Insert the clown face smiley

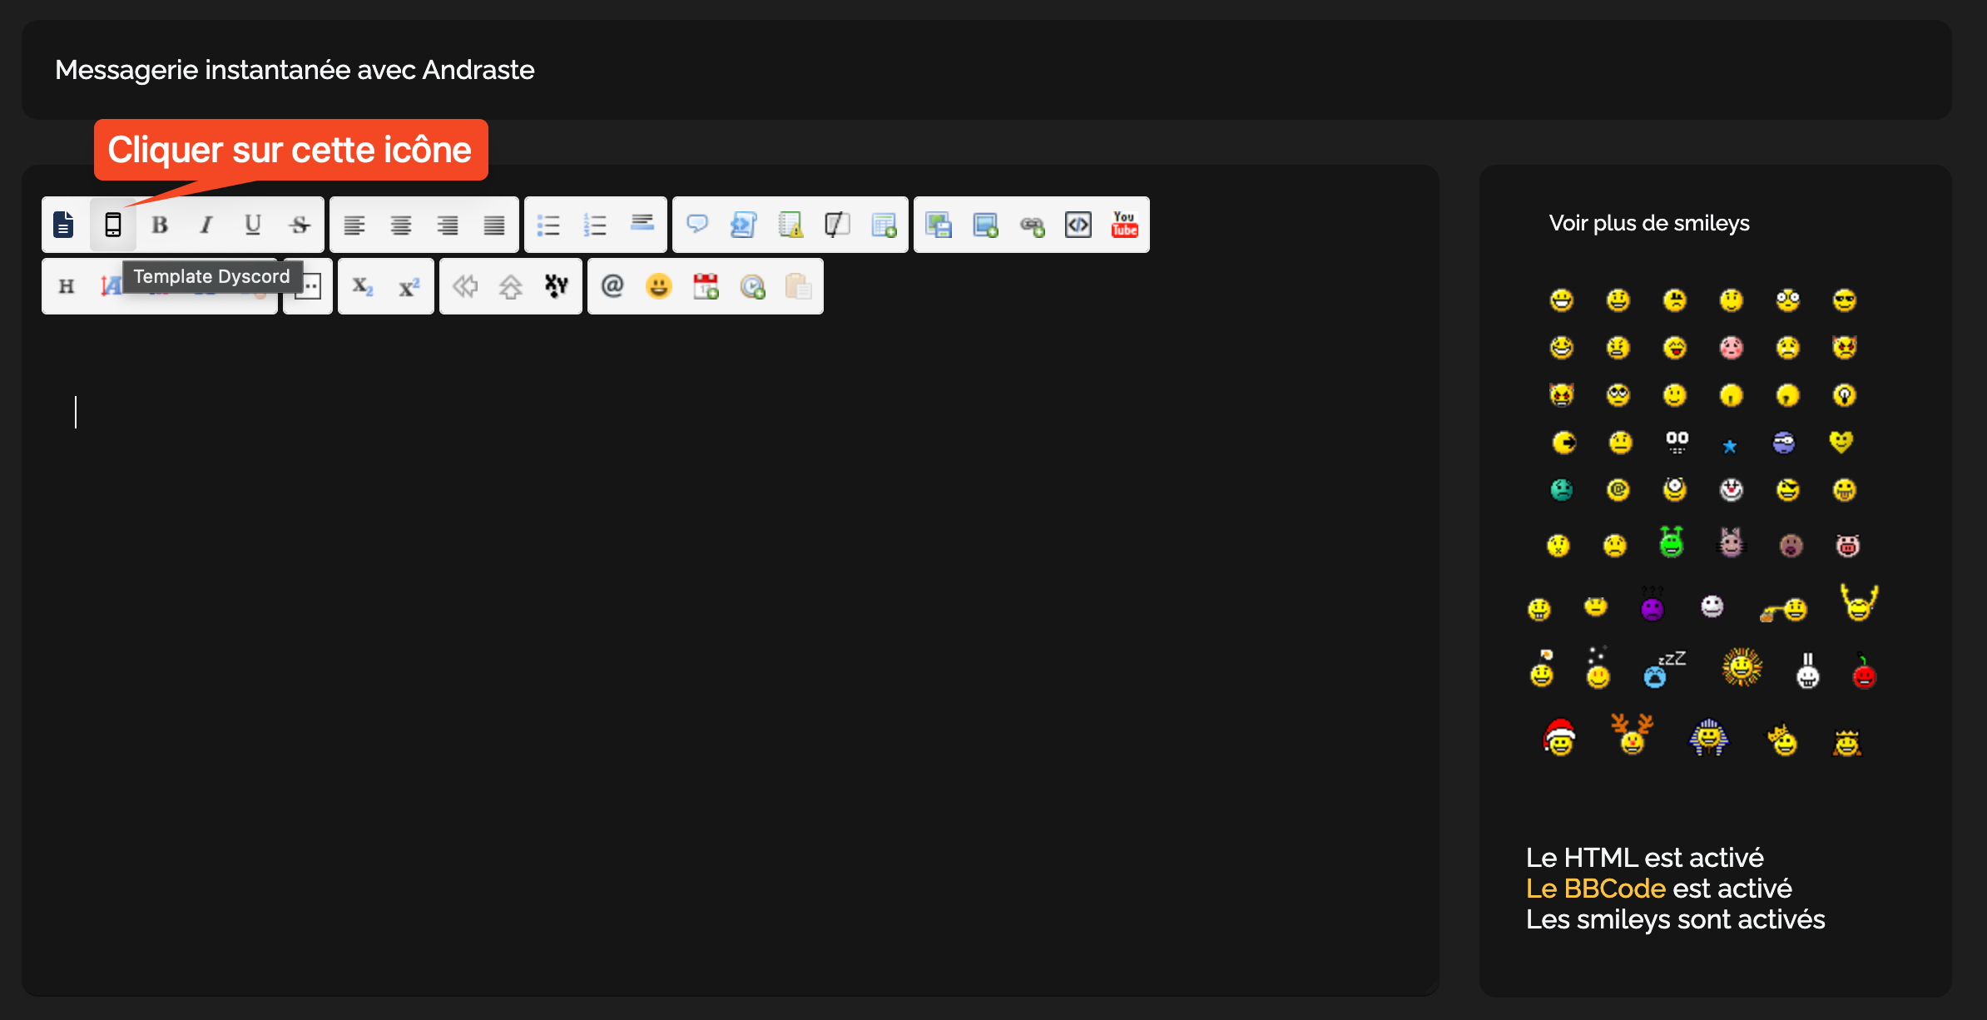click(1732, 489)
